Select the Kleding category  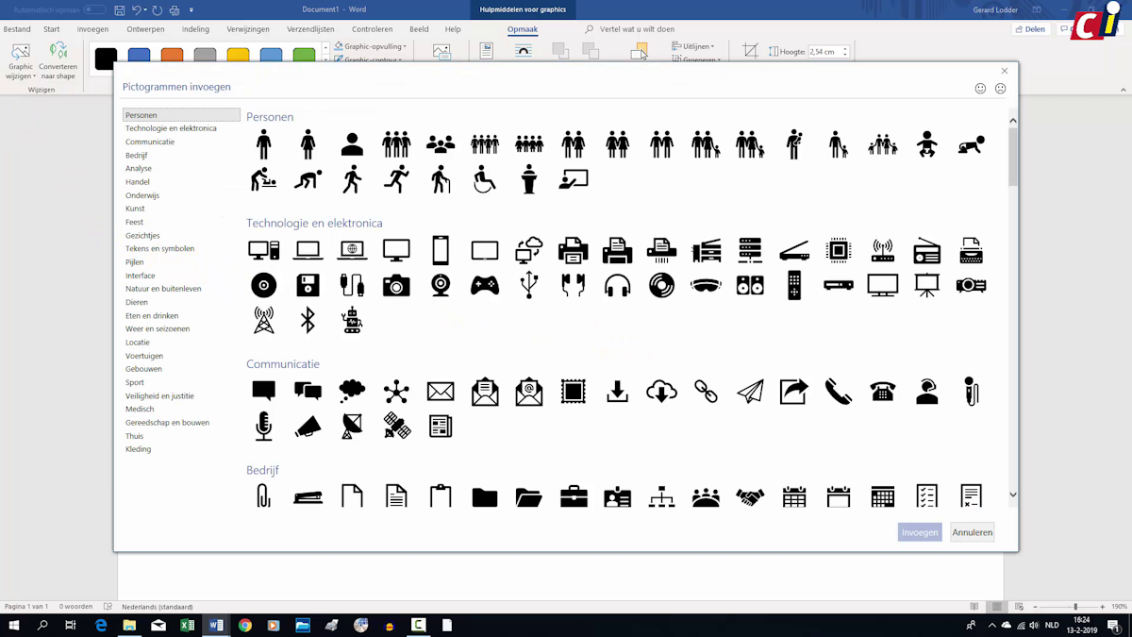[x=139, y=449]
